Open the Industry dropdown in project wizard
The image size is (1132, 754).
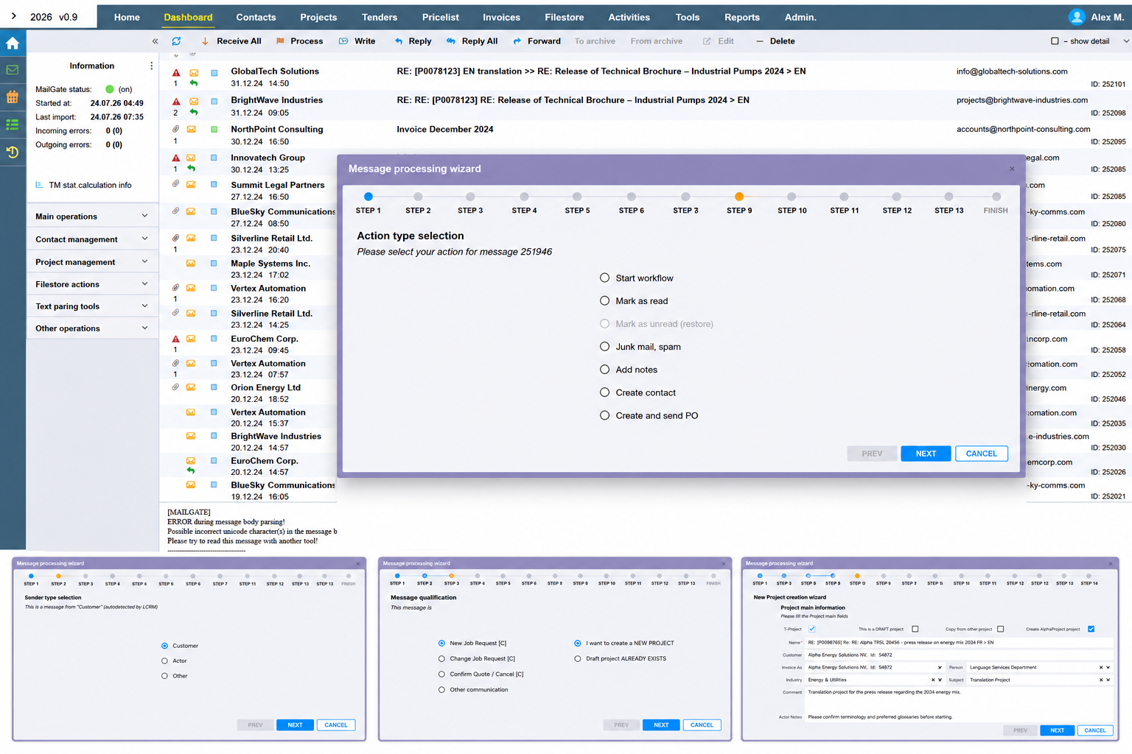pos(940,680)
